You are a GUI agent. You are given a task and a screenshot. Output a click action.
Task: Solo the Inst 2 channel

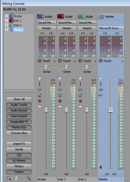[x=80, y=84]
